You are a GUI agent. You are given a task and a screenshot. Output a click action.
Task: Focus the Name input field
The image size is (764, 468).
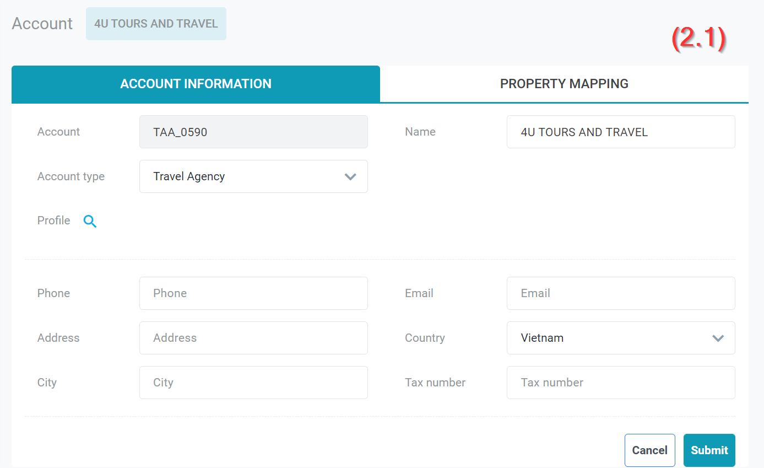620,132
